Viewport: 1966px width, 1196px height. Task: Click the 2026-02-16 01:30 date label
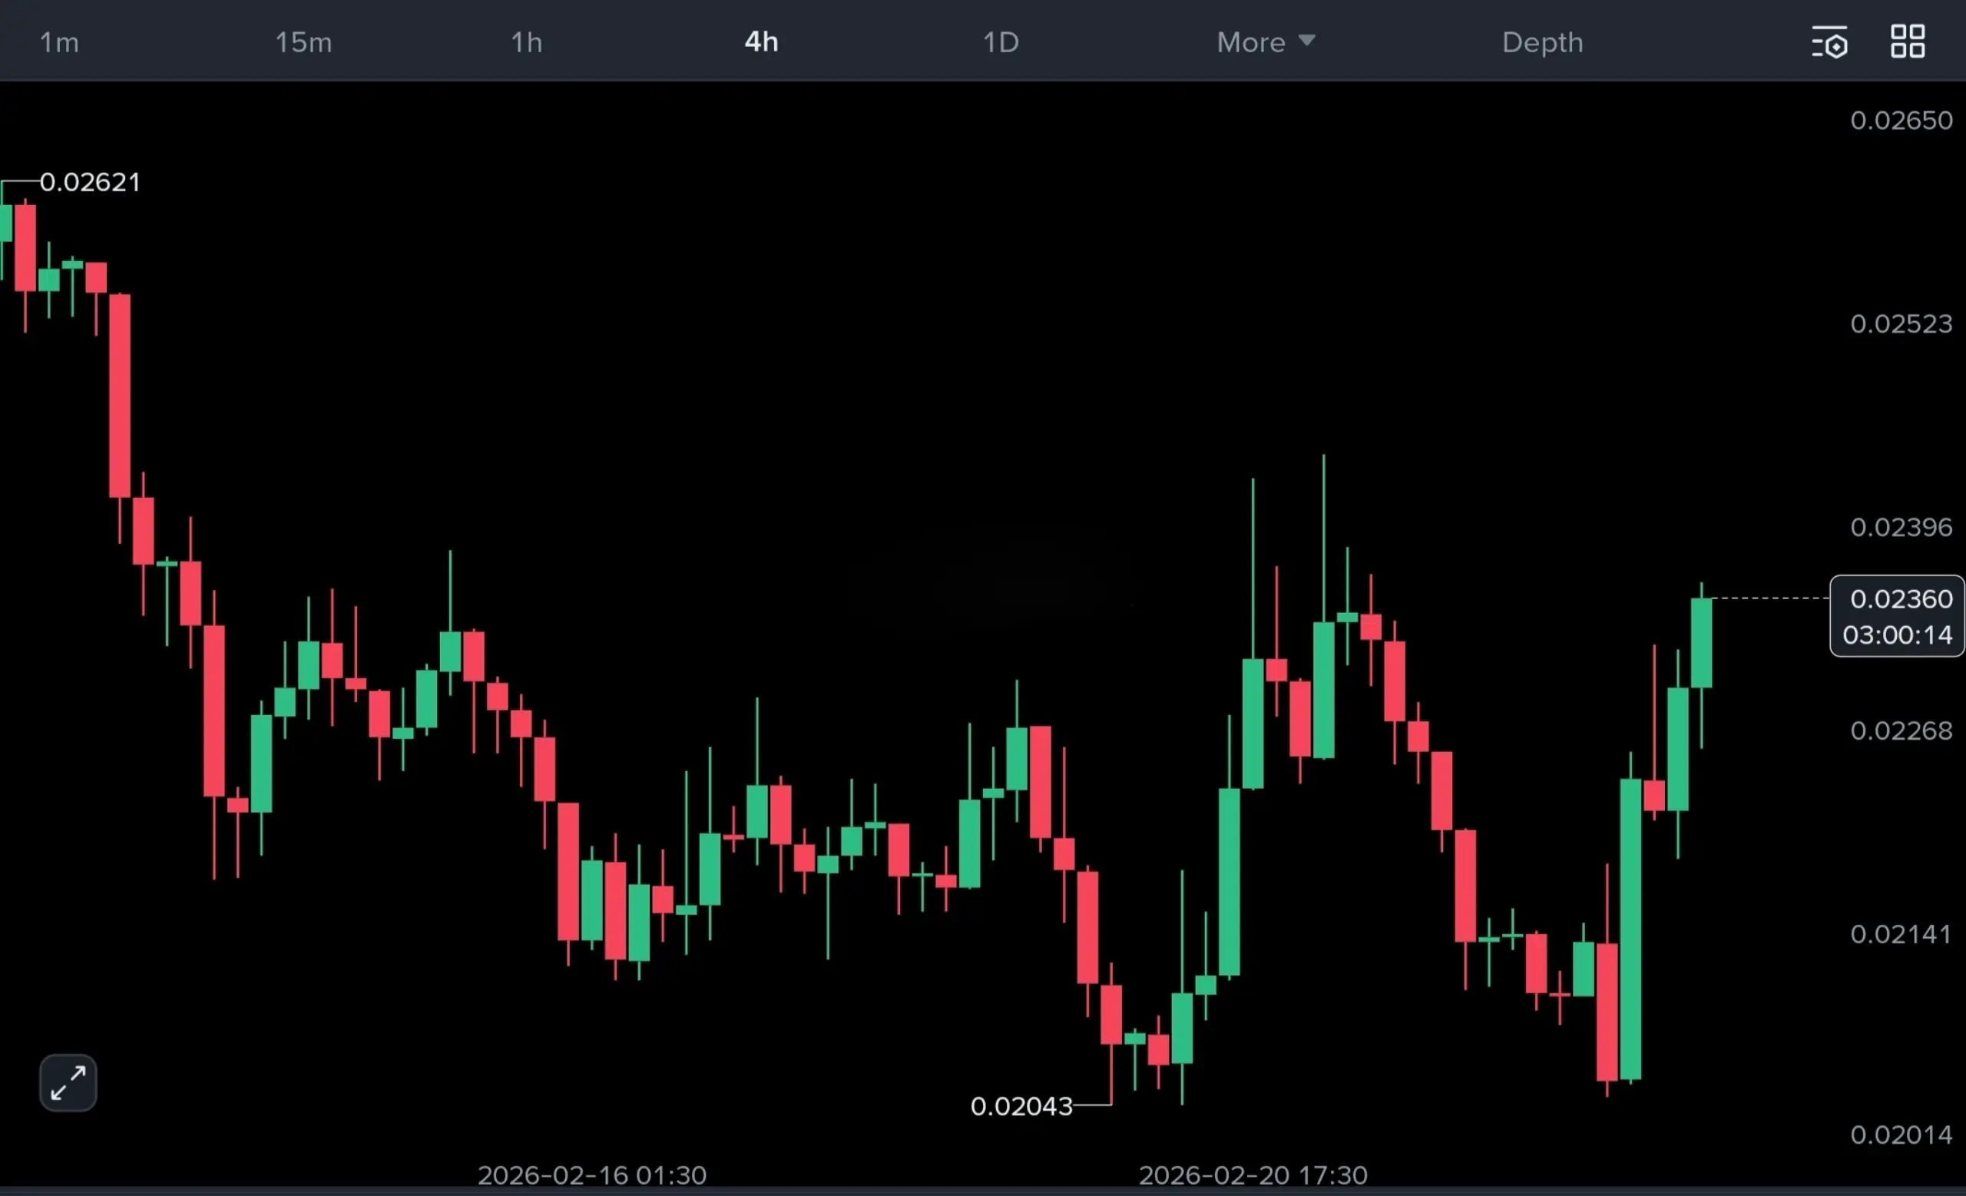592,1174
